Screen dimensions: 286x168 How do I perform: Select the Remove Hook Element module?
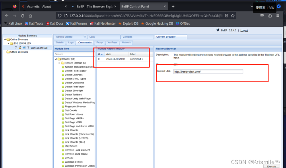(x=77, y=150)
